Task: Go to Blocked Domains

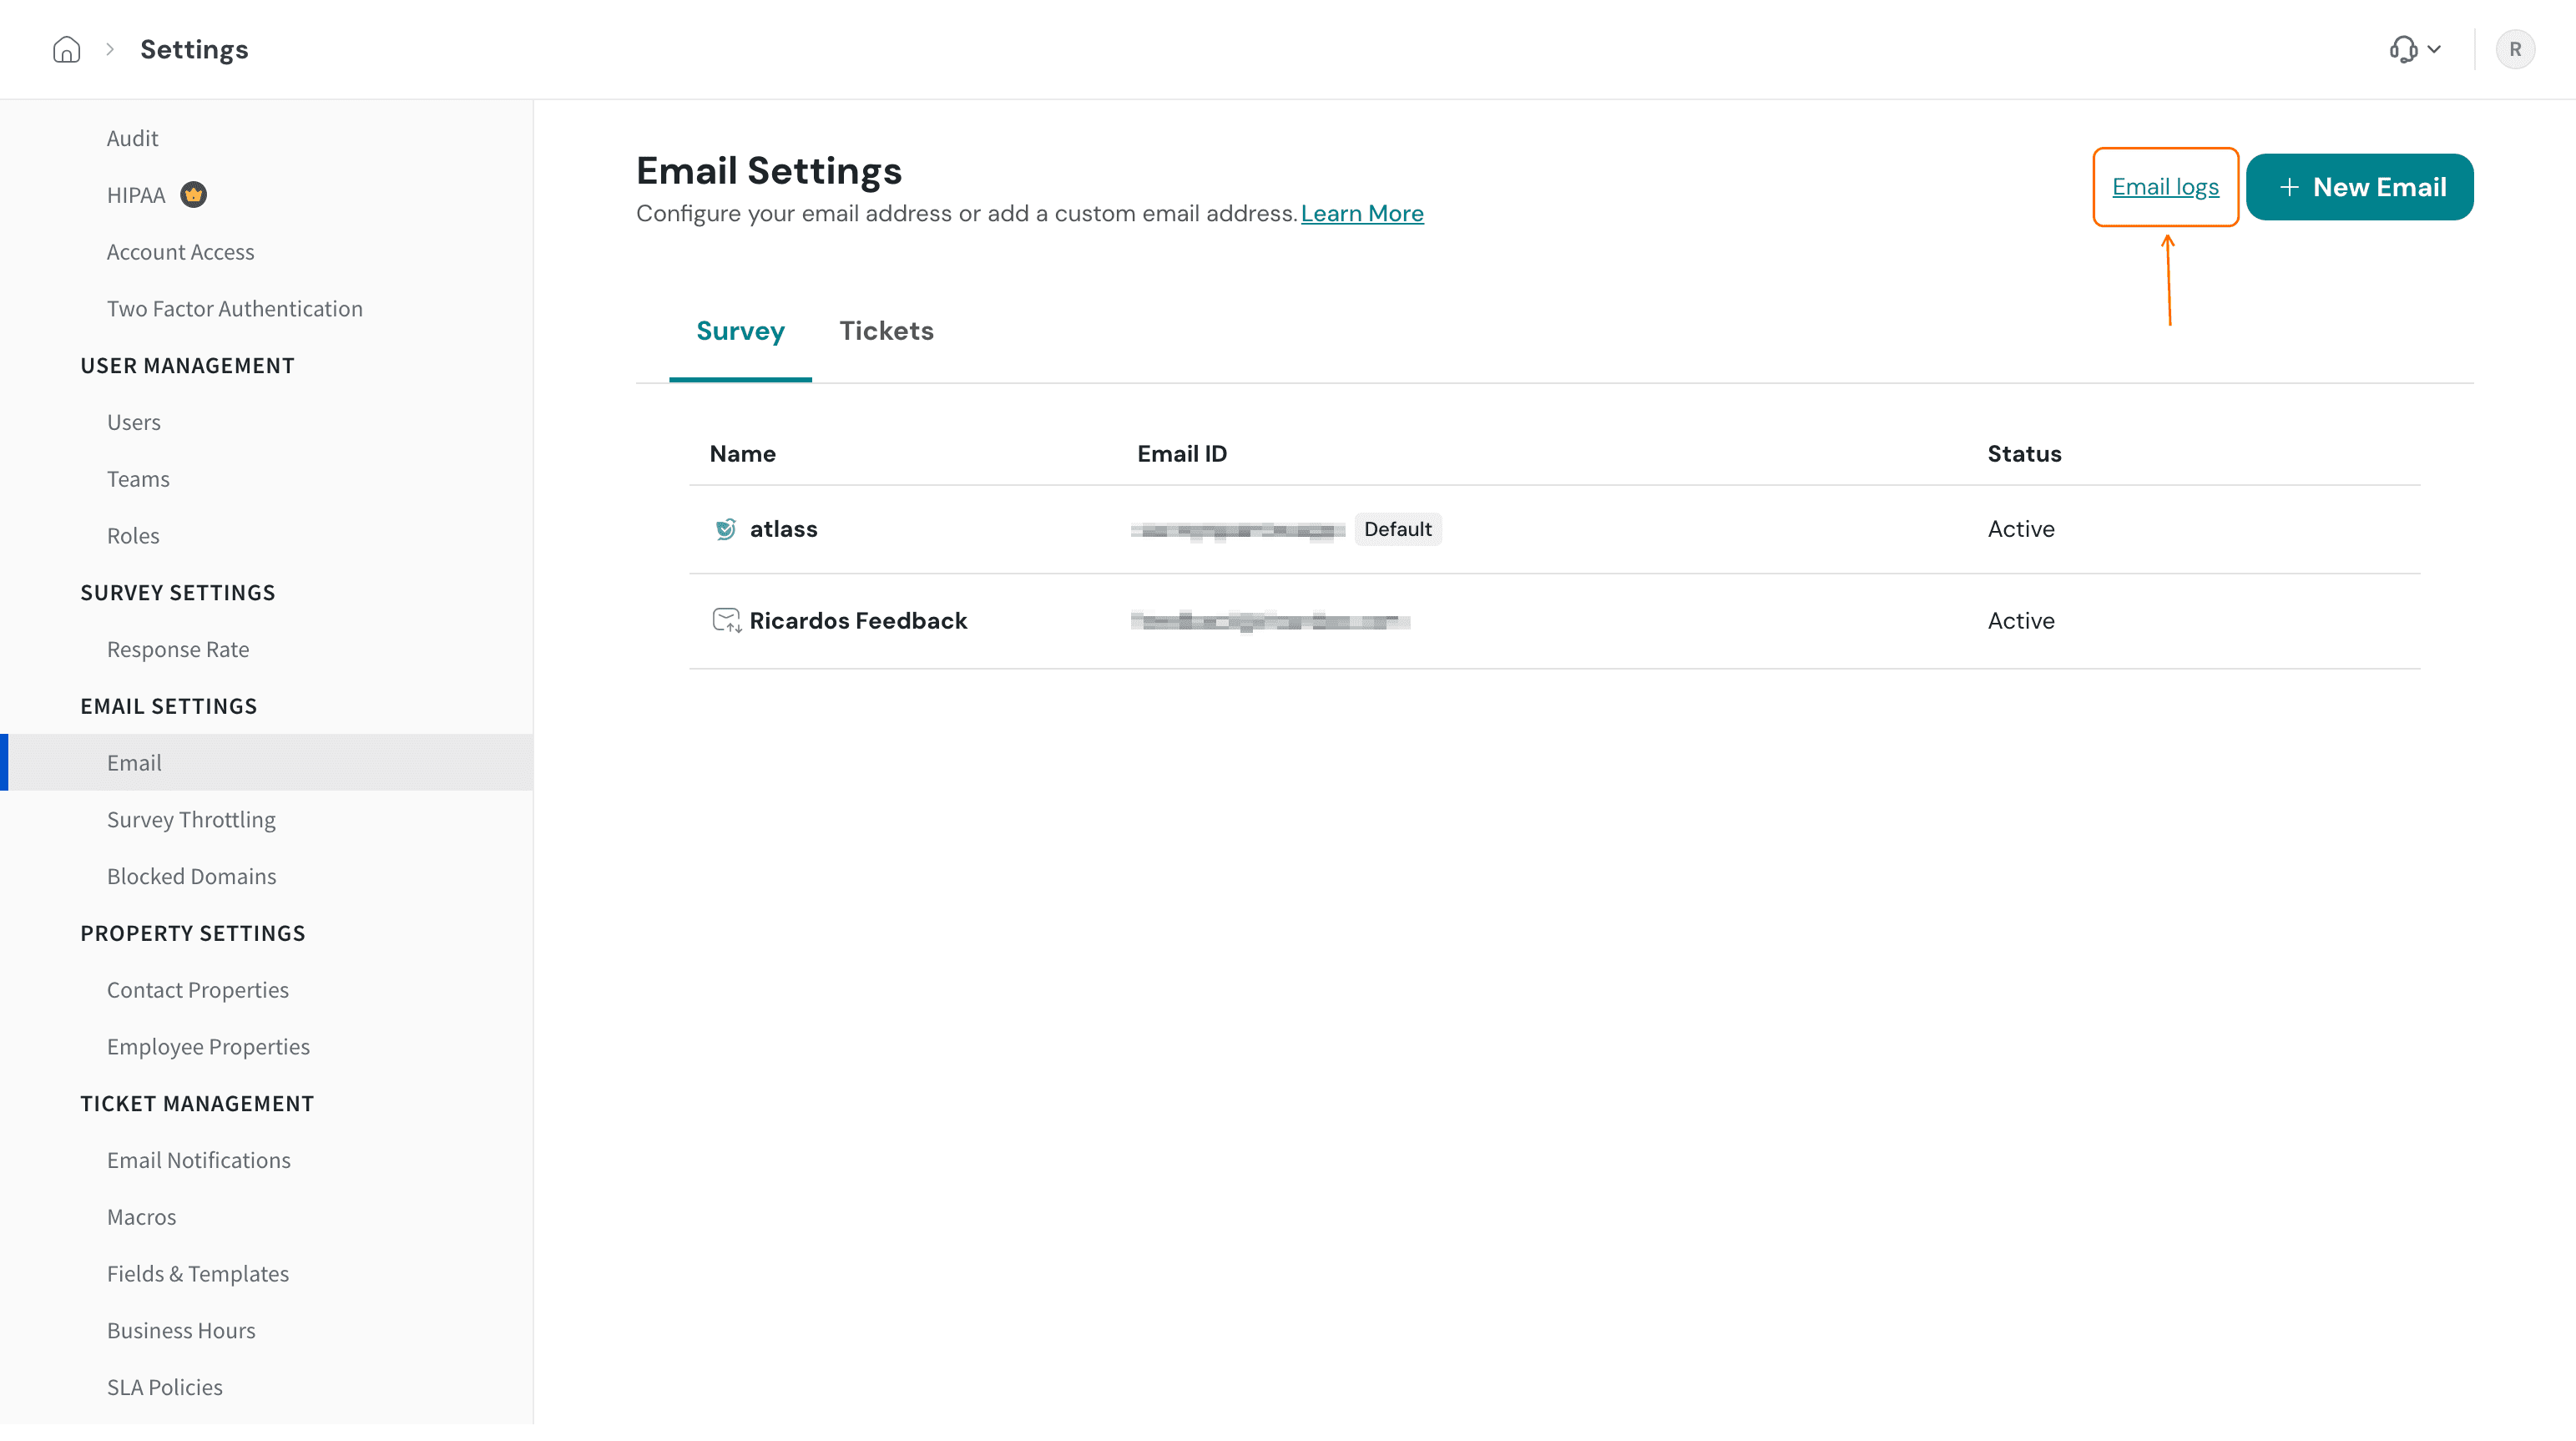Action: tap(191, 877)
